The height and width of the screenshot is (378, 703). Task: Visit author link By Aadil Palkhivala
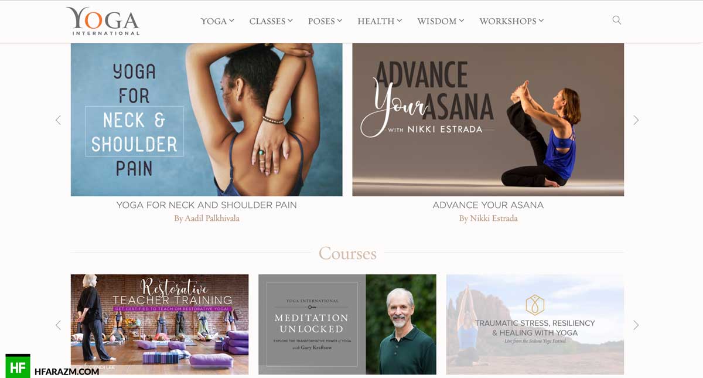[206, 219]
